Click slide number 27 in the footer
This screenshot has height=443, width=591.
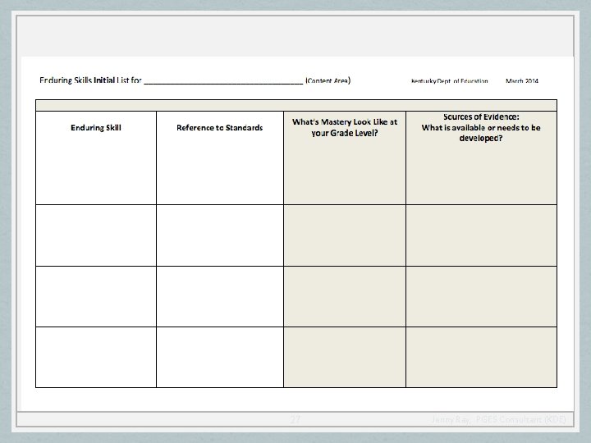(295, 419)
